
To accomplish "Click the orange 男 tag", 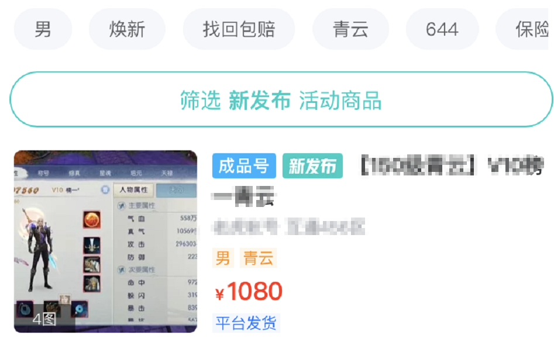I will point(223,258).
